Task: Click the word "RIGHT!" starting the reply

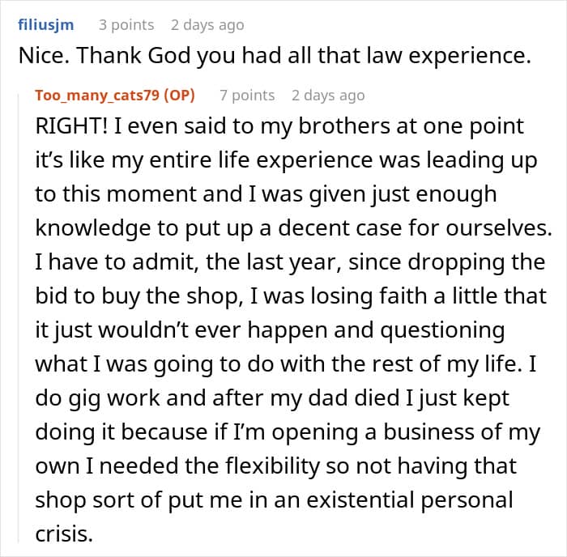Action: (x=70, y=127)
